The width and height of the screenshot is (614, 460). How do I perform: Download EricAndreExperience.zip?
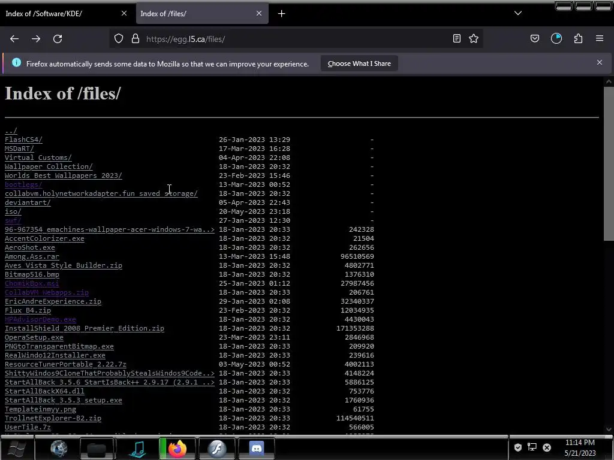click(x=53, y=302)
